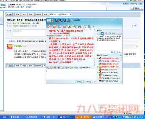Viewport: 145px width, 119px height.
Task: Click the mail search input field
Action: (118, 8)
